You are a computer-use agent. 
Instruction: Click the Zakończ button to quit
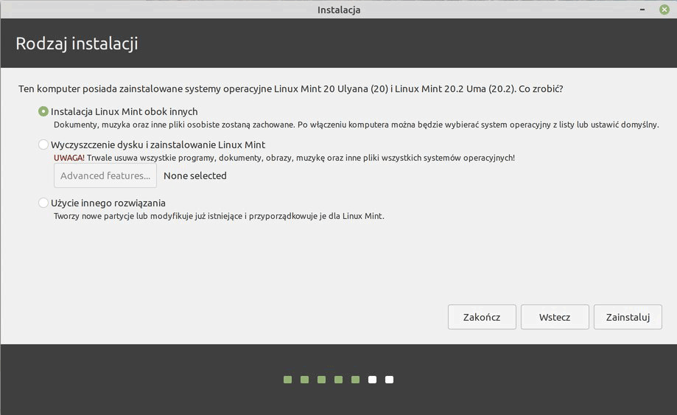pyautogui.click(x=482, y=317)
